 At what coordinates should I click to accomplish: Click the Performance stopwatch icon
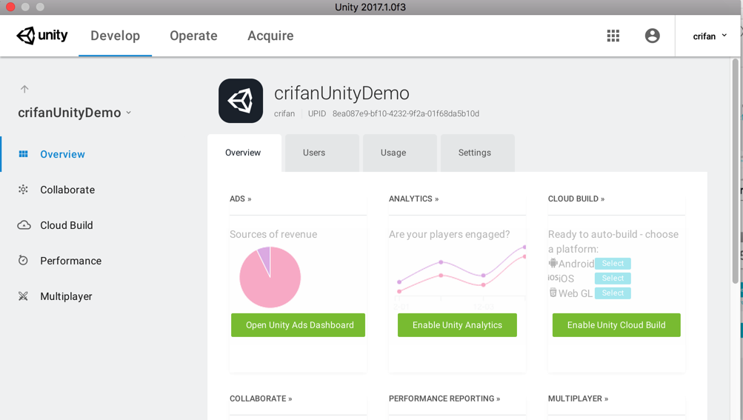click(23, 260)
